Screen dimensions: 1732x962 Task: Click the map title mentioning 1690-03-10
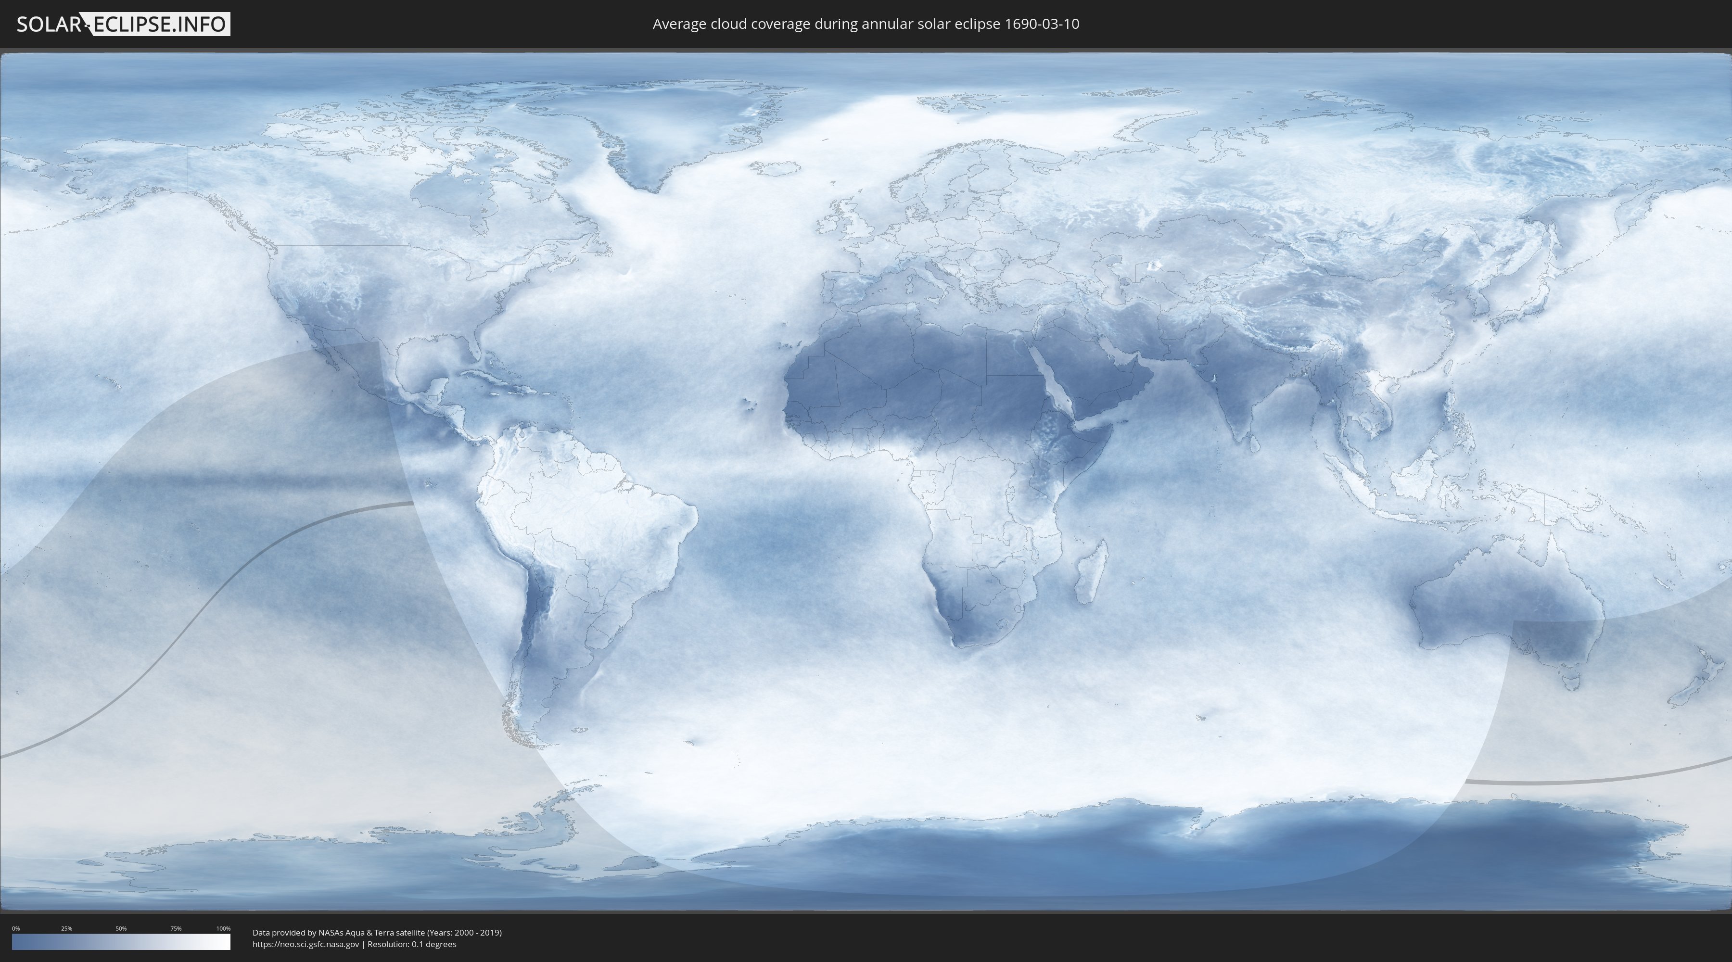coord(866,24)
